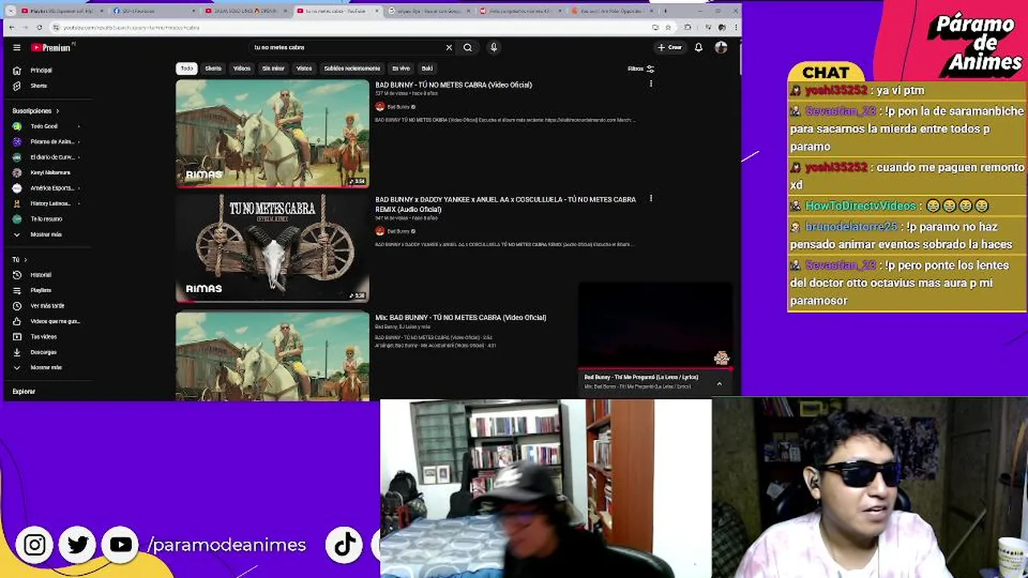
Task: Bookmark this page with the star
Action: pyautogui.click(x=667, y=27)
